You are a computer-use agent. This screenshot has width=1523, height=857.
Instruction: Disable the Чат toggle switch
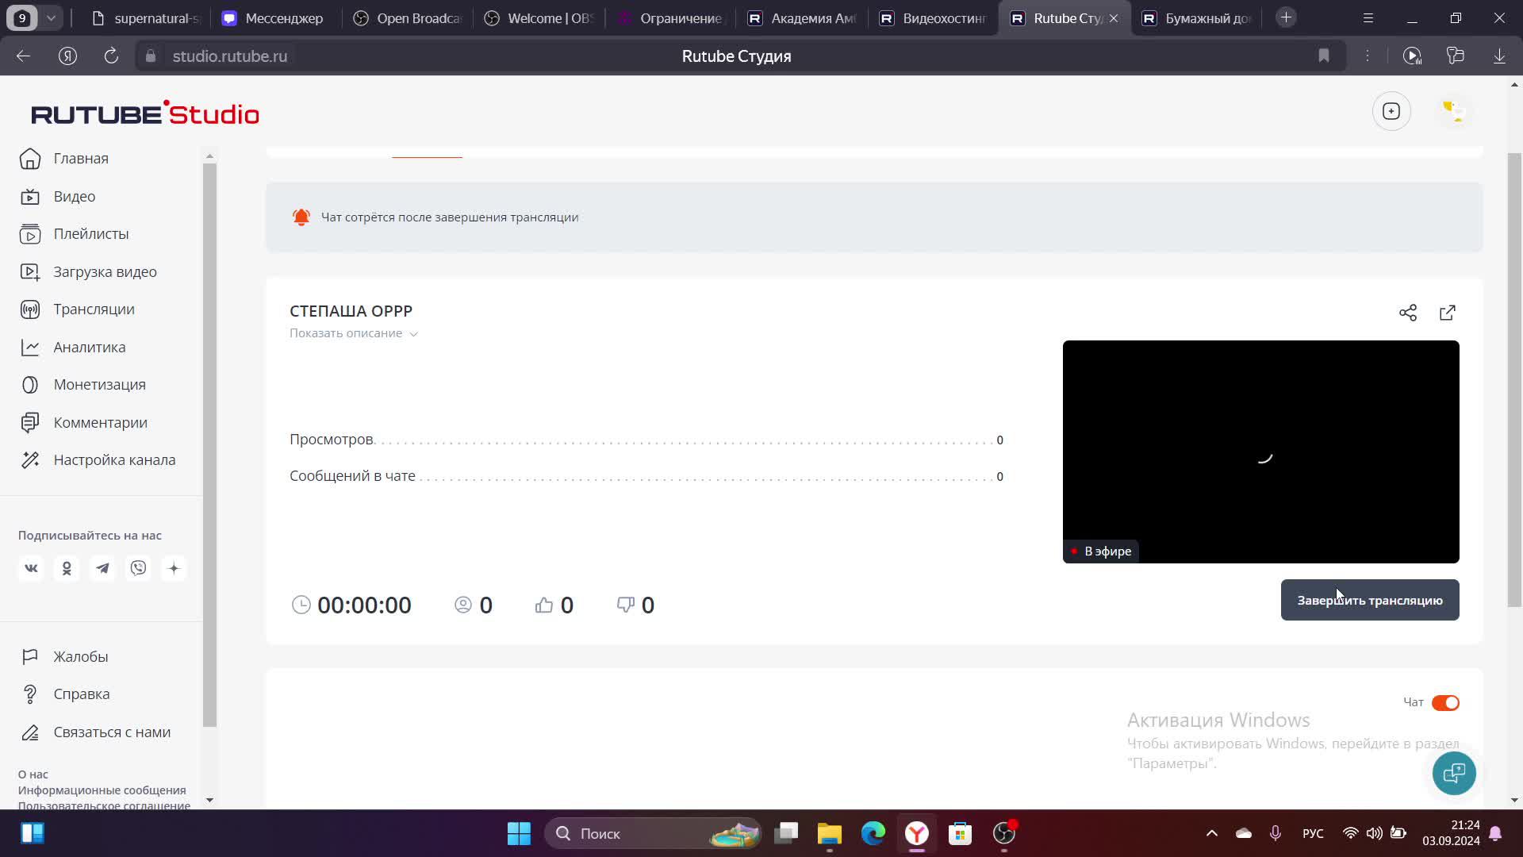pos(1444,702)
